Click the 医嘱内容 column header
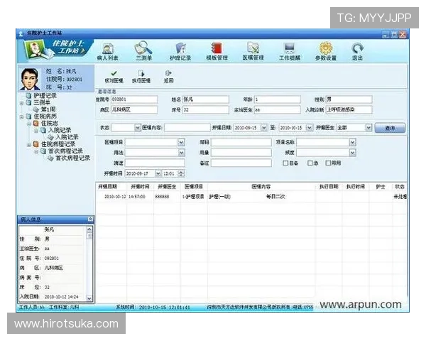The width and height of the screenshot is (426, 341). click(261, 187)
